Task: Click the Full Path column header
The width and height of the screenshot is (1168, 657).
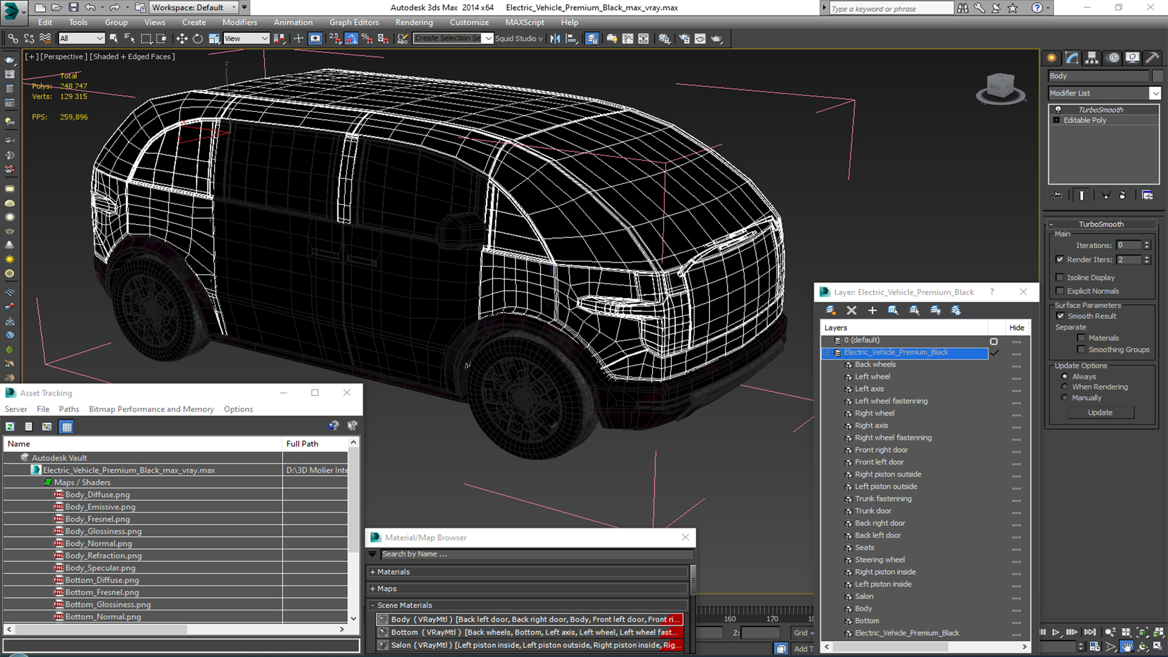Action: click(x=315, y=444)
